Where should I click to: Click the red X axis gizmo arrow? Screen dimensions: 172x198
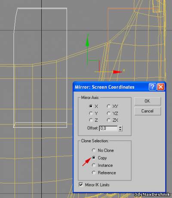[117, 72]
